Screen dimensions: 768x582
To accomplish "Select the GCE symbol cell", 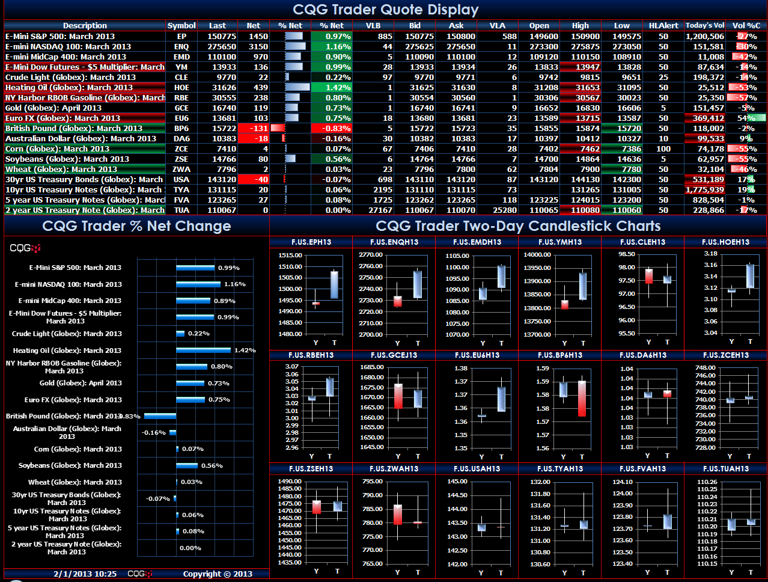I will point(181,108).
